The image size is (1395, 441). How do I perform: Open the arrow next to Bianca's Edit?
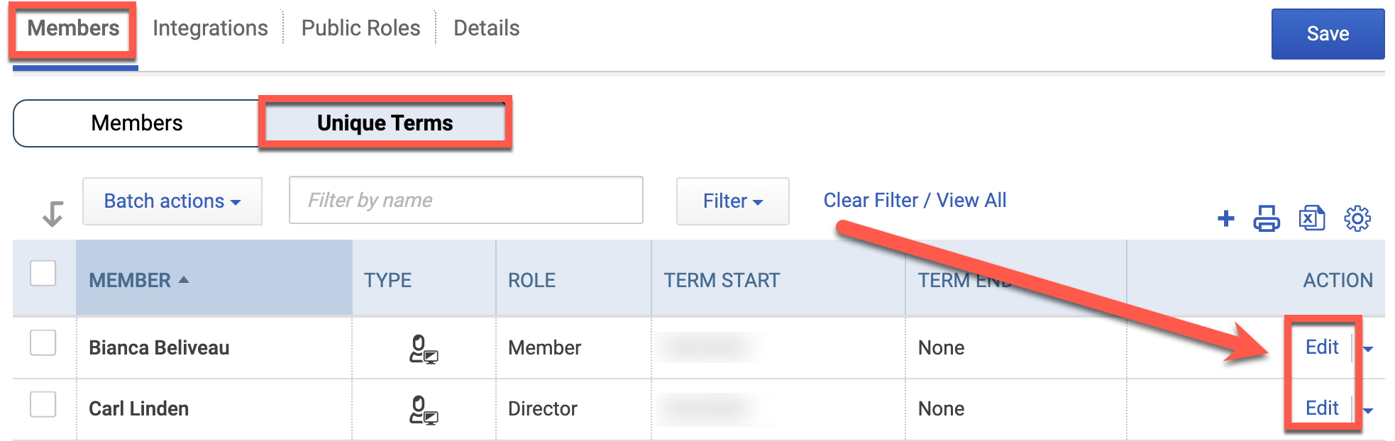1369,349
